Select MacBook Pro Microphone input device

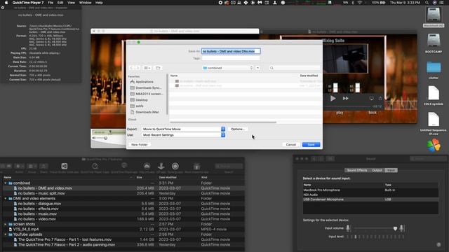coord(370,190)
